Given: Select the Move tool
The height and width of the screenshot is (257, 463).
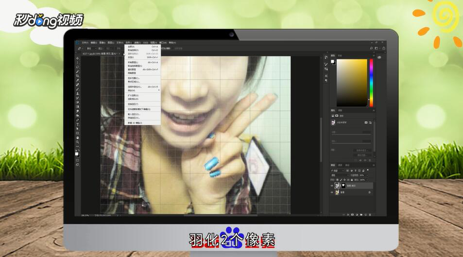Looking at the screenshot, I should point(77,58).
